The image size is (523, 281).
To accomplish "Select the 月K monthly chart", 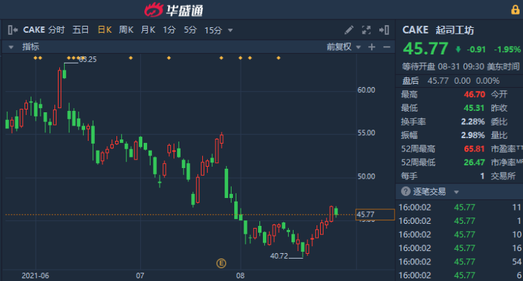I will coord(148,30).
